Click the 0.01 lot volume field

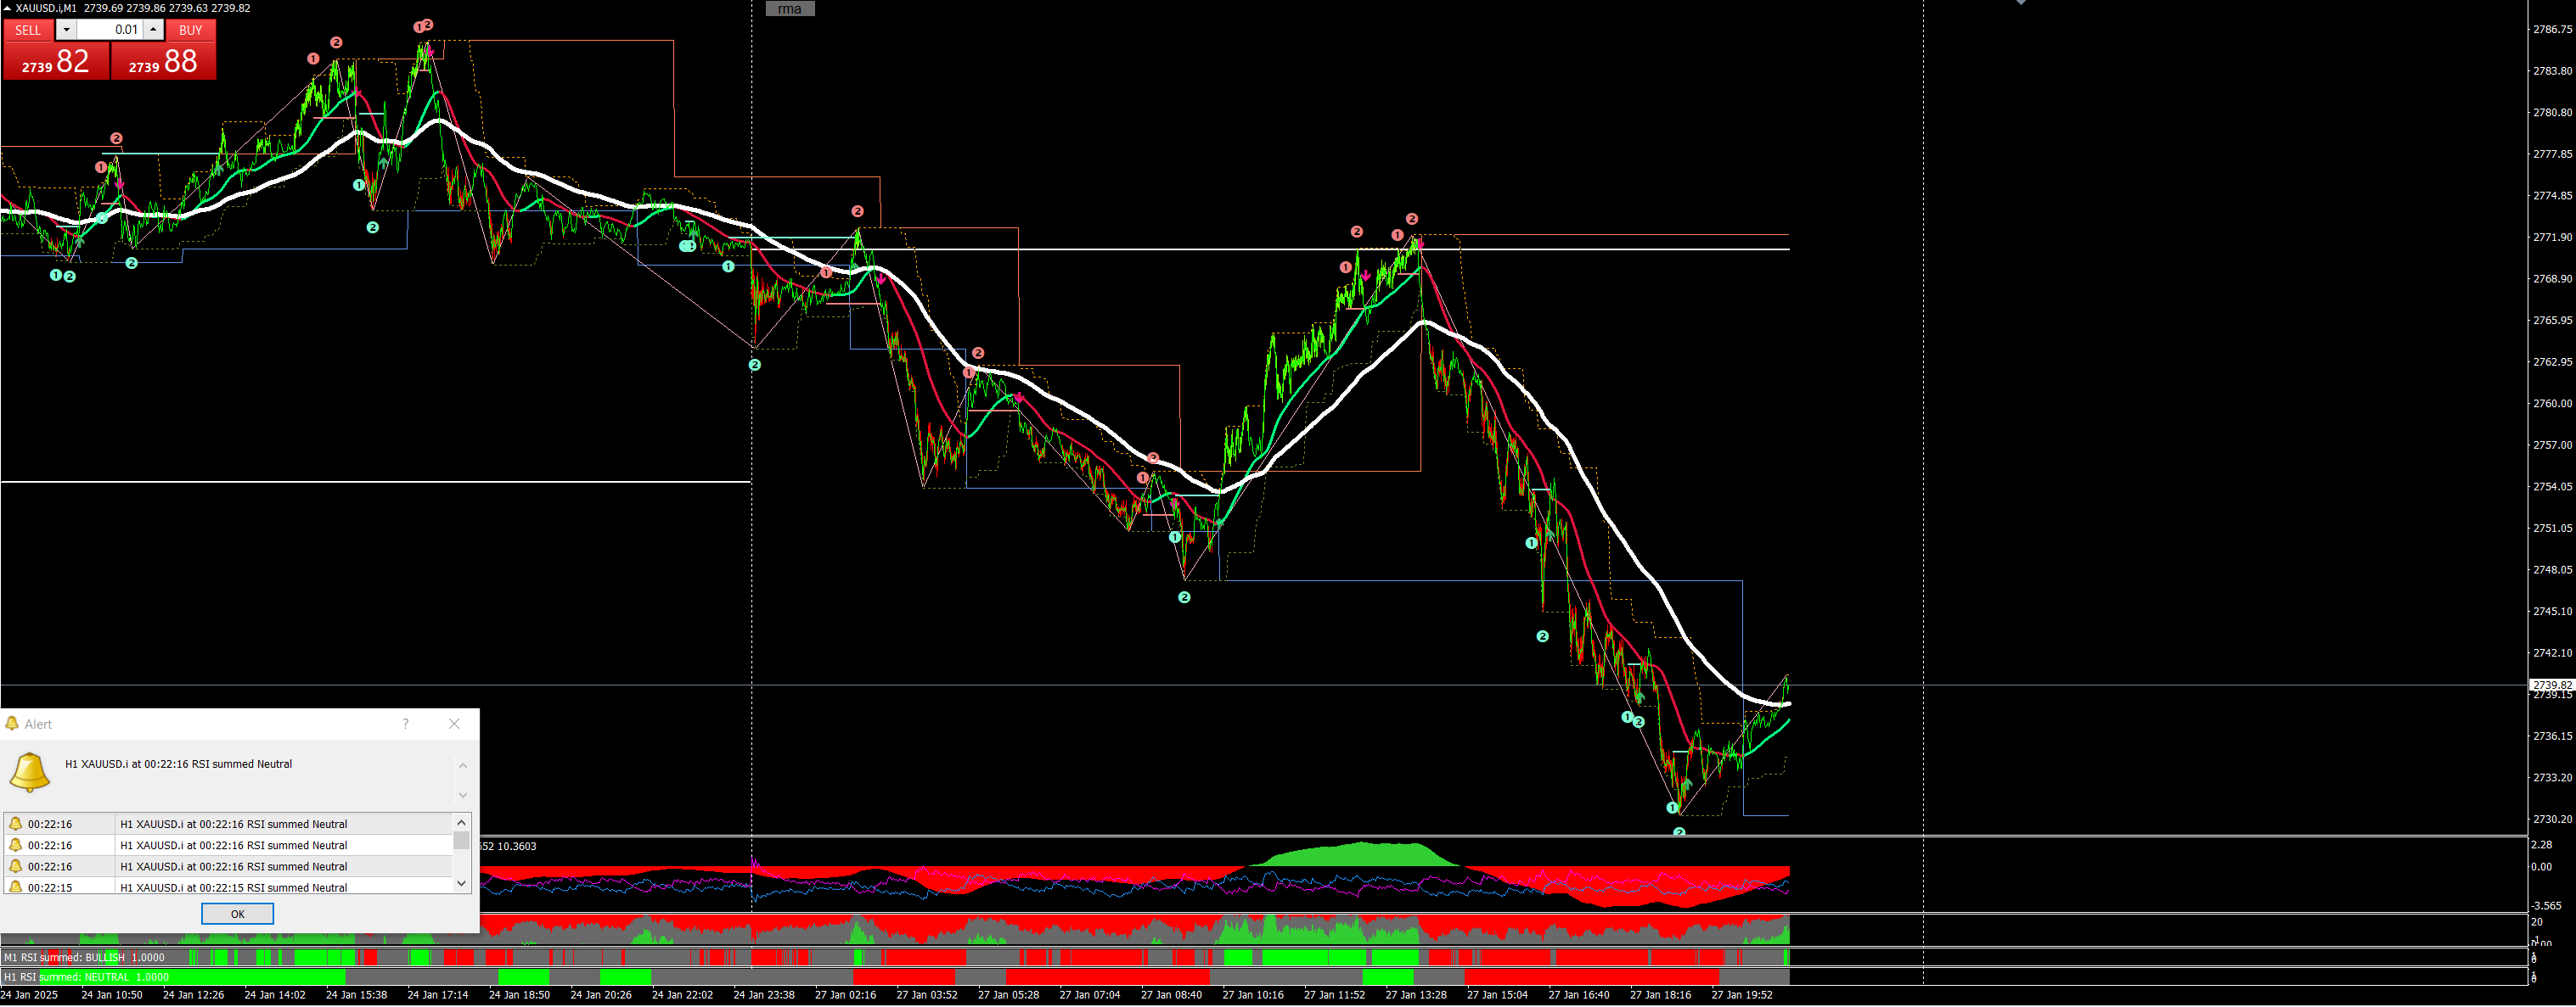click(x=110, y=30)
